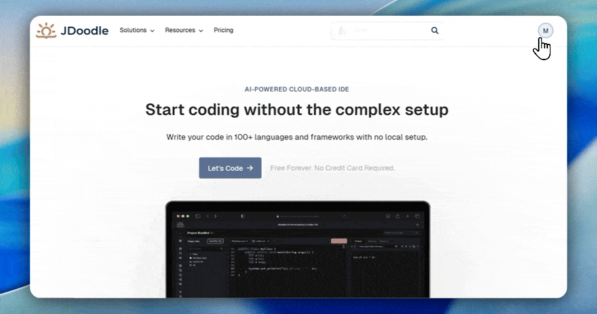Click the Let's Code button
Screen dimensions: 597x314
click(x=230, y=168)
